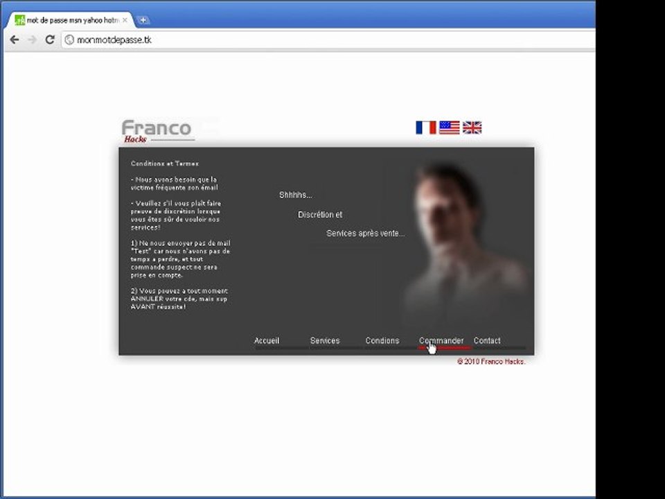Switch language using the British flag

pyautogui.click(x=472, y=128)
